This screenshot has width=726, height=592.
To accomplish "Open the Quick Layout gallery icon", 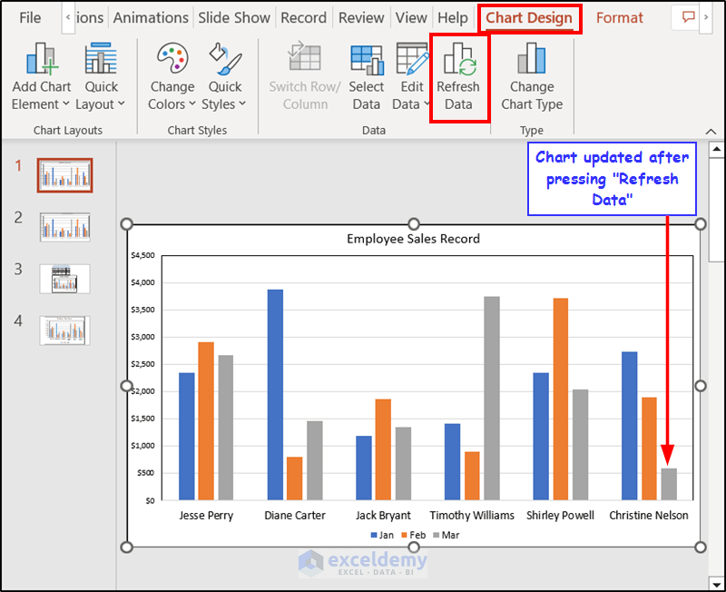I will tap(101, 58).
